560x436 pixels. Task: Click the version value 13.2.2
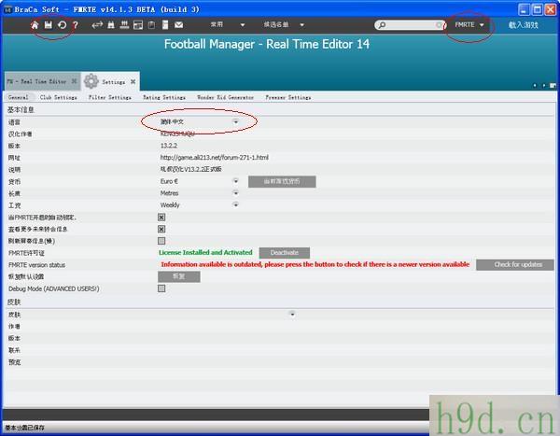(169, 146)
